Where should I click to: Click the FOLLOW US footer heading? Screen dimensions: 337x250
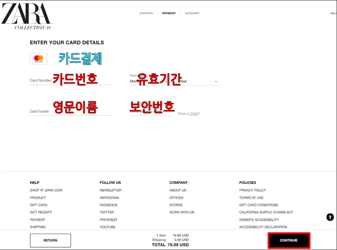110,183
